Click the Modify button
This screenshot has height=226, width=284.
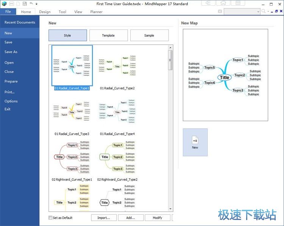[158, 218]
